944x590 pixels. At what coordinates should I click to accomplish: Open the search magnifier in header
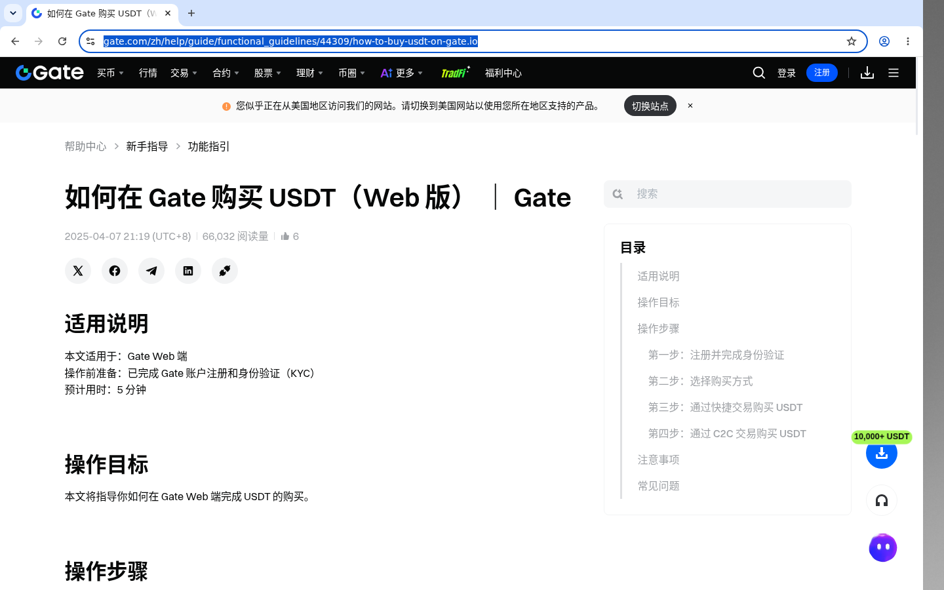click(x=759, y=73)
